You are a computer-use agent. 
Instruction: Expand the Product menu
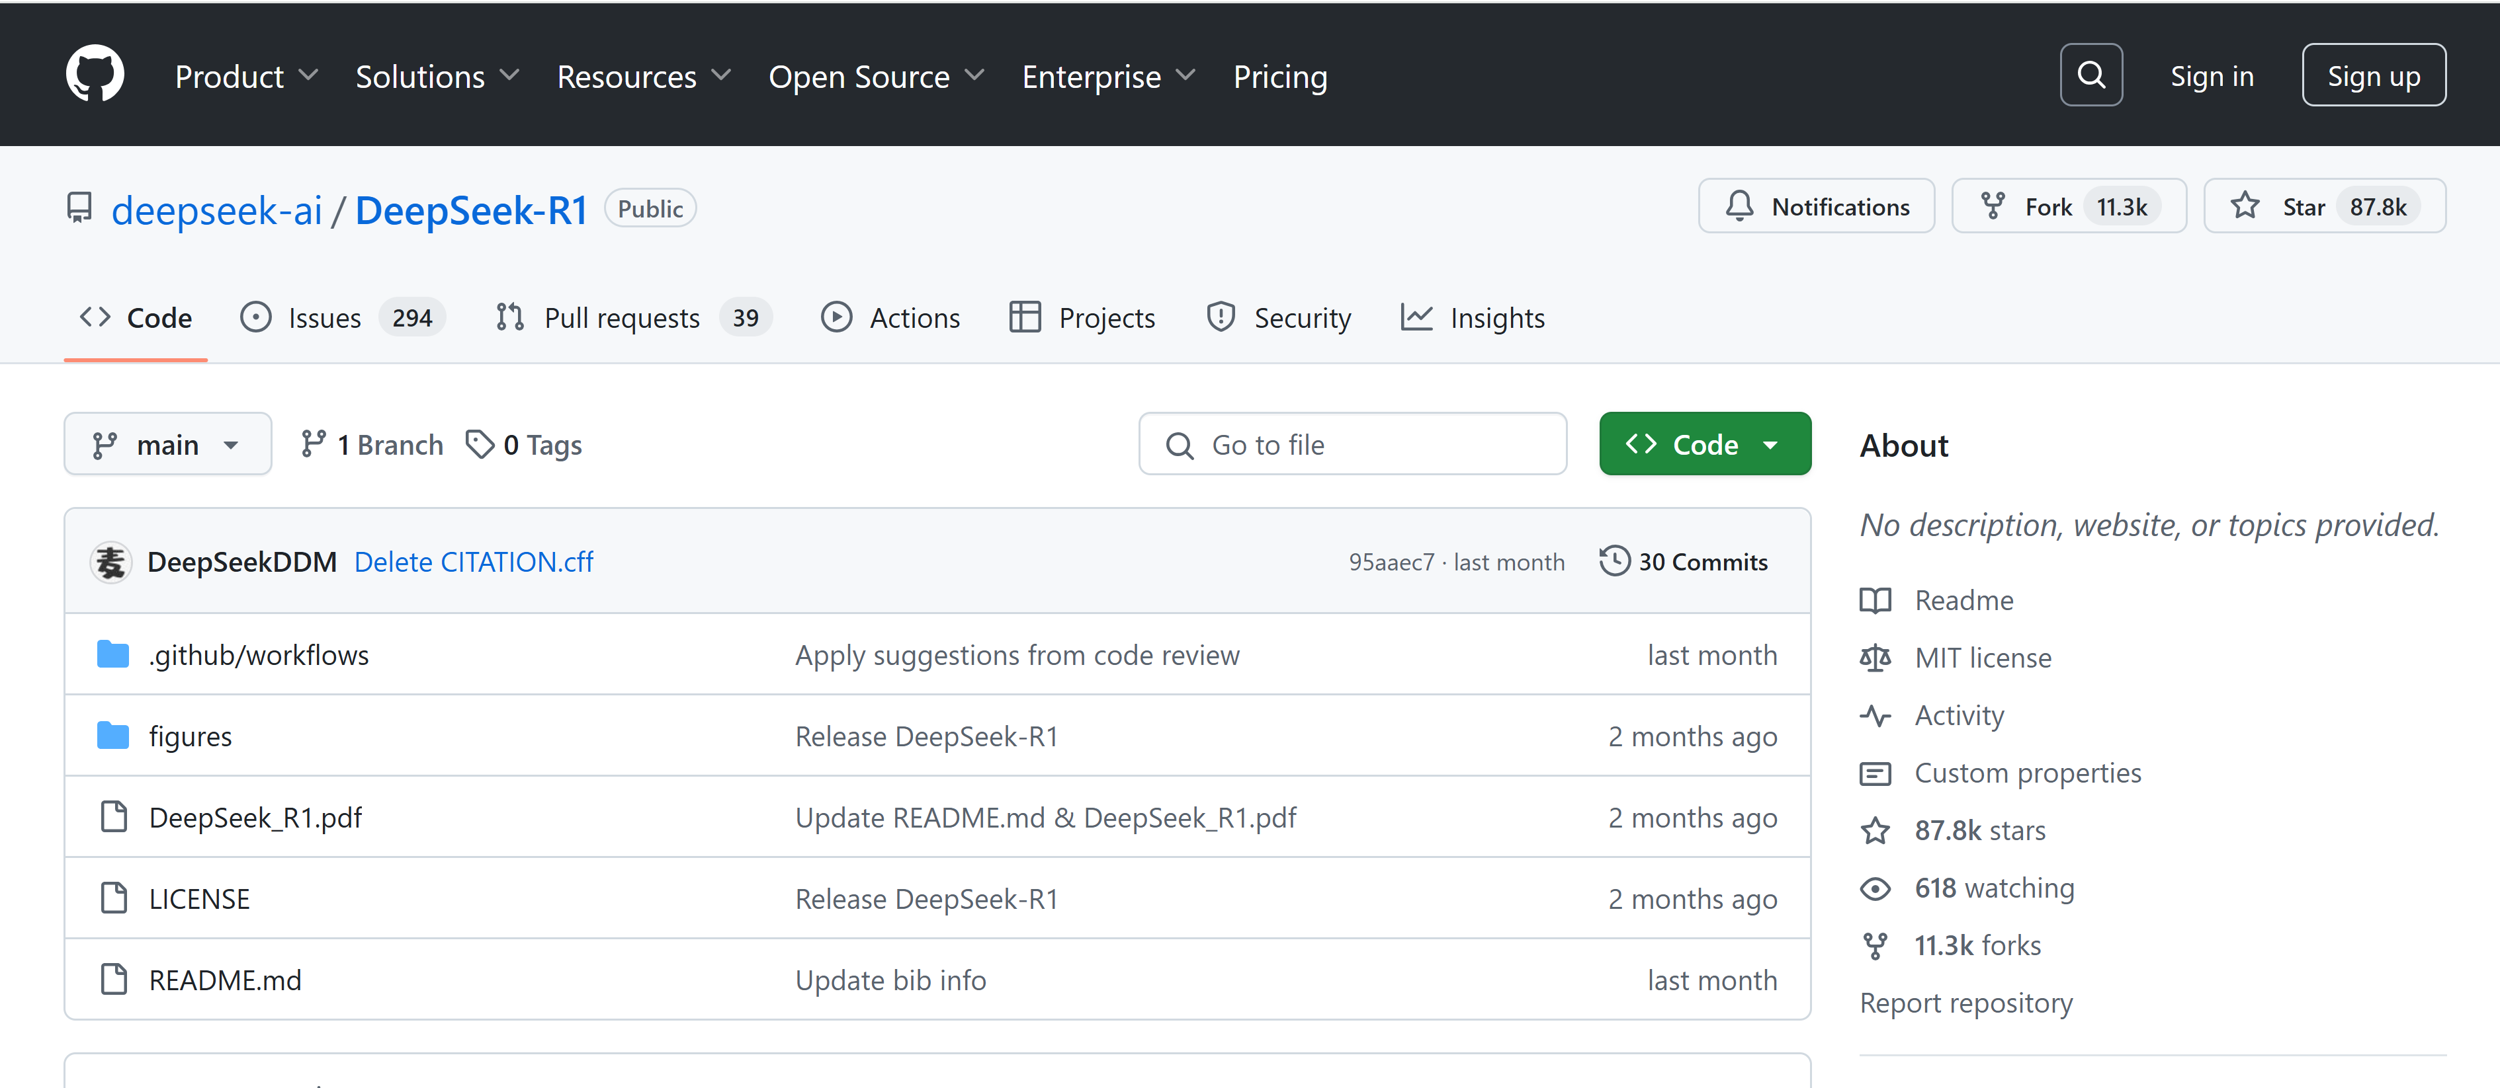click(245, 75)
